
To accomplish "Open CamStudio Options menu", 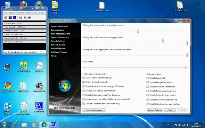I will tap(20, 13).
